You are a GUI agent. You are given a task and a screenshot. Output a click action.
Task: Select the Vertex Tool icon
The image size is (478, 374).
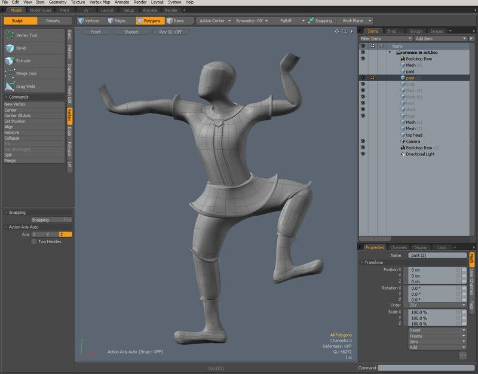coord(10,35)
